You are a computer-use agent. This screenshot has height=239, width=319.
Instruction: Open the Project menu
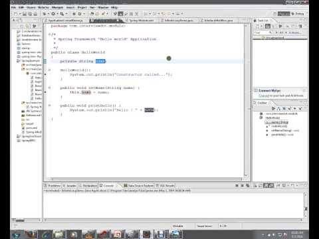tap(82, 7)
